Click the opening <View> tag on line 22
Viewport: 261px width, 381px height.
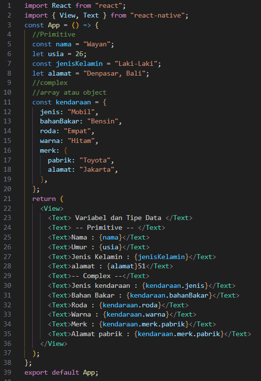(x=52, y=209)
